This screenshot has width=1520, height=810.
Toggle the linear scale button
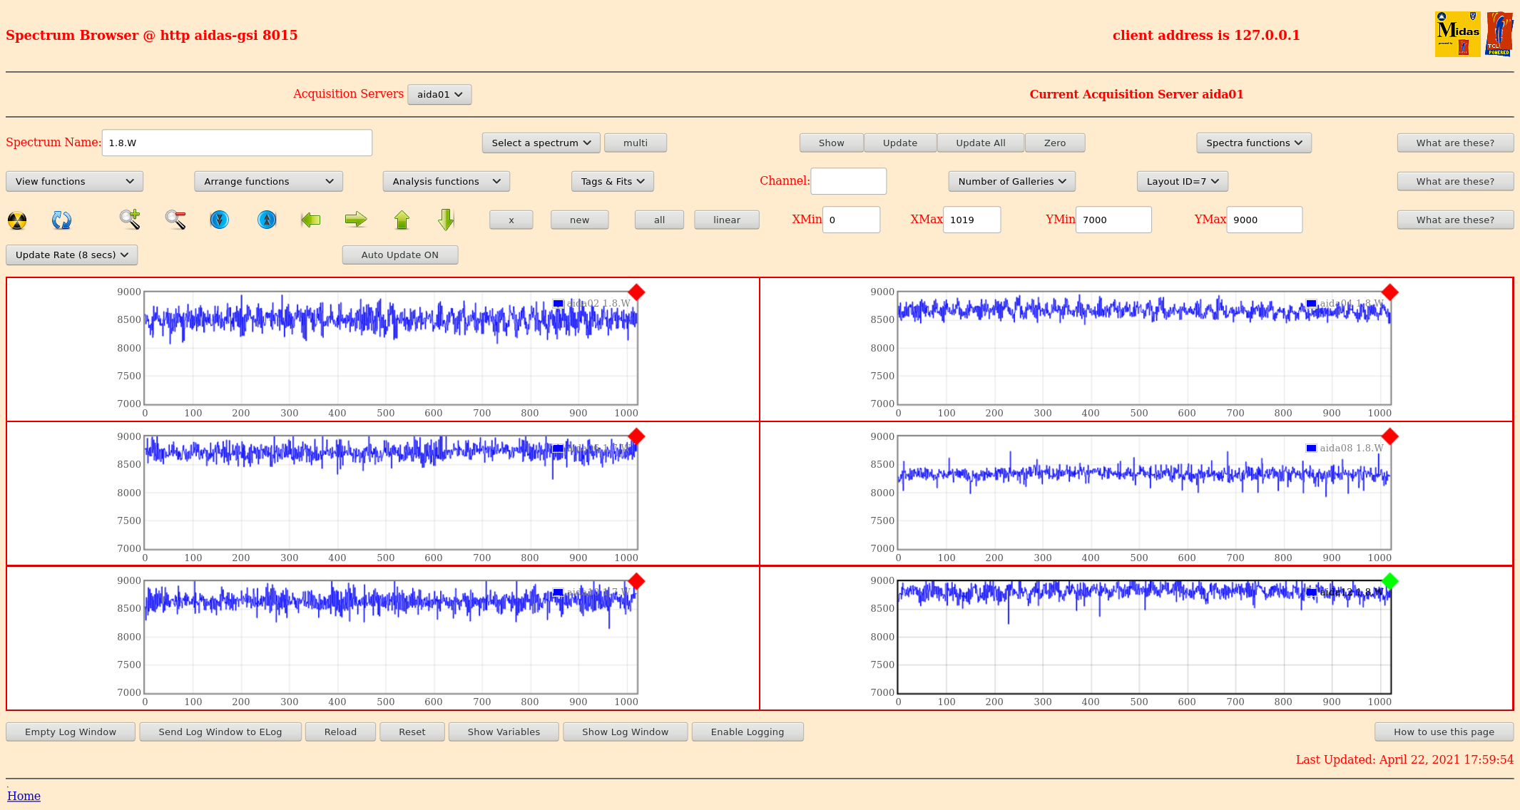pos(726,220)
